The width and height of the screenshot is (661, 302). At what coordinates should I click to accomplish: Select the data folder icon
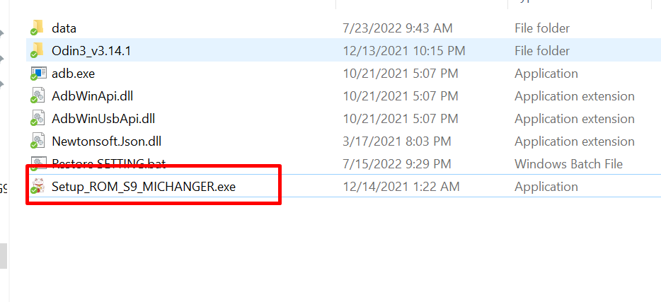[37, 28]
